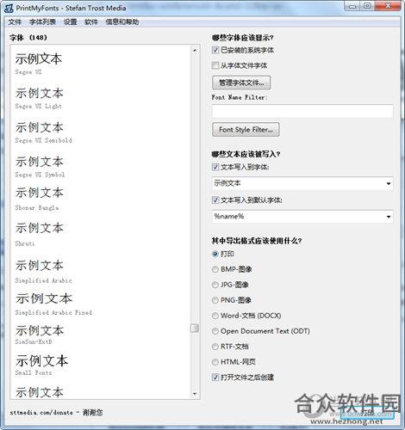405x430 pixels.
Task: Expand the %name% combo box dropdown
Action: point(389,217)
